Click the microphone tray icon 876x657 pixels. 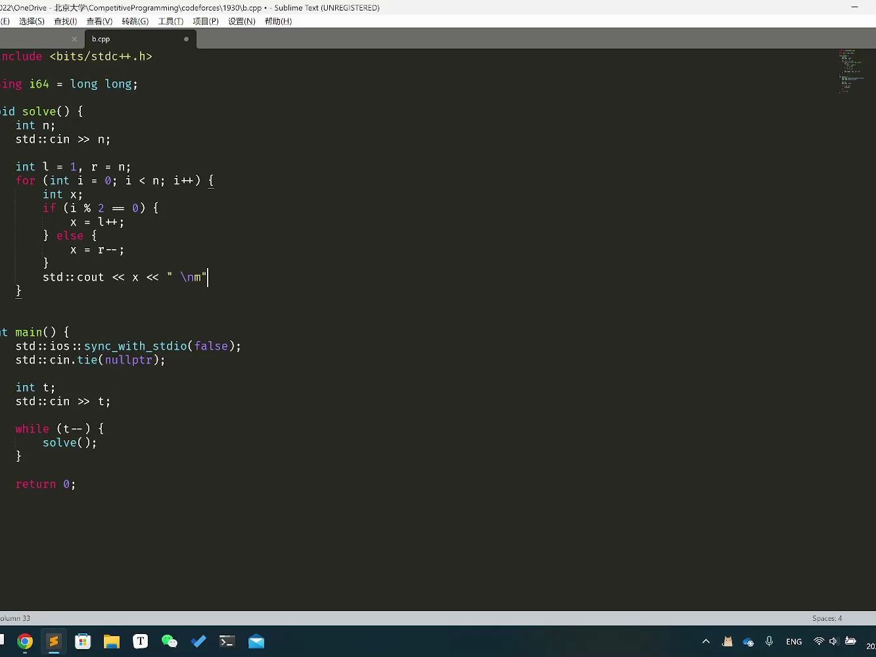pos(769,642)
